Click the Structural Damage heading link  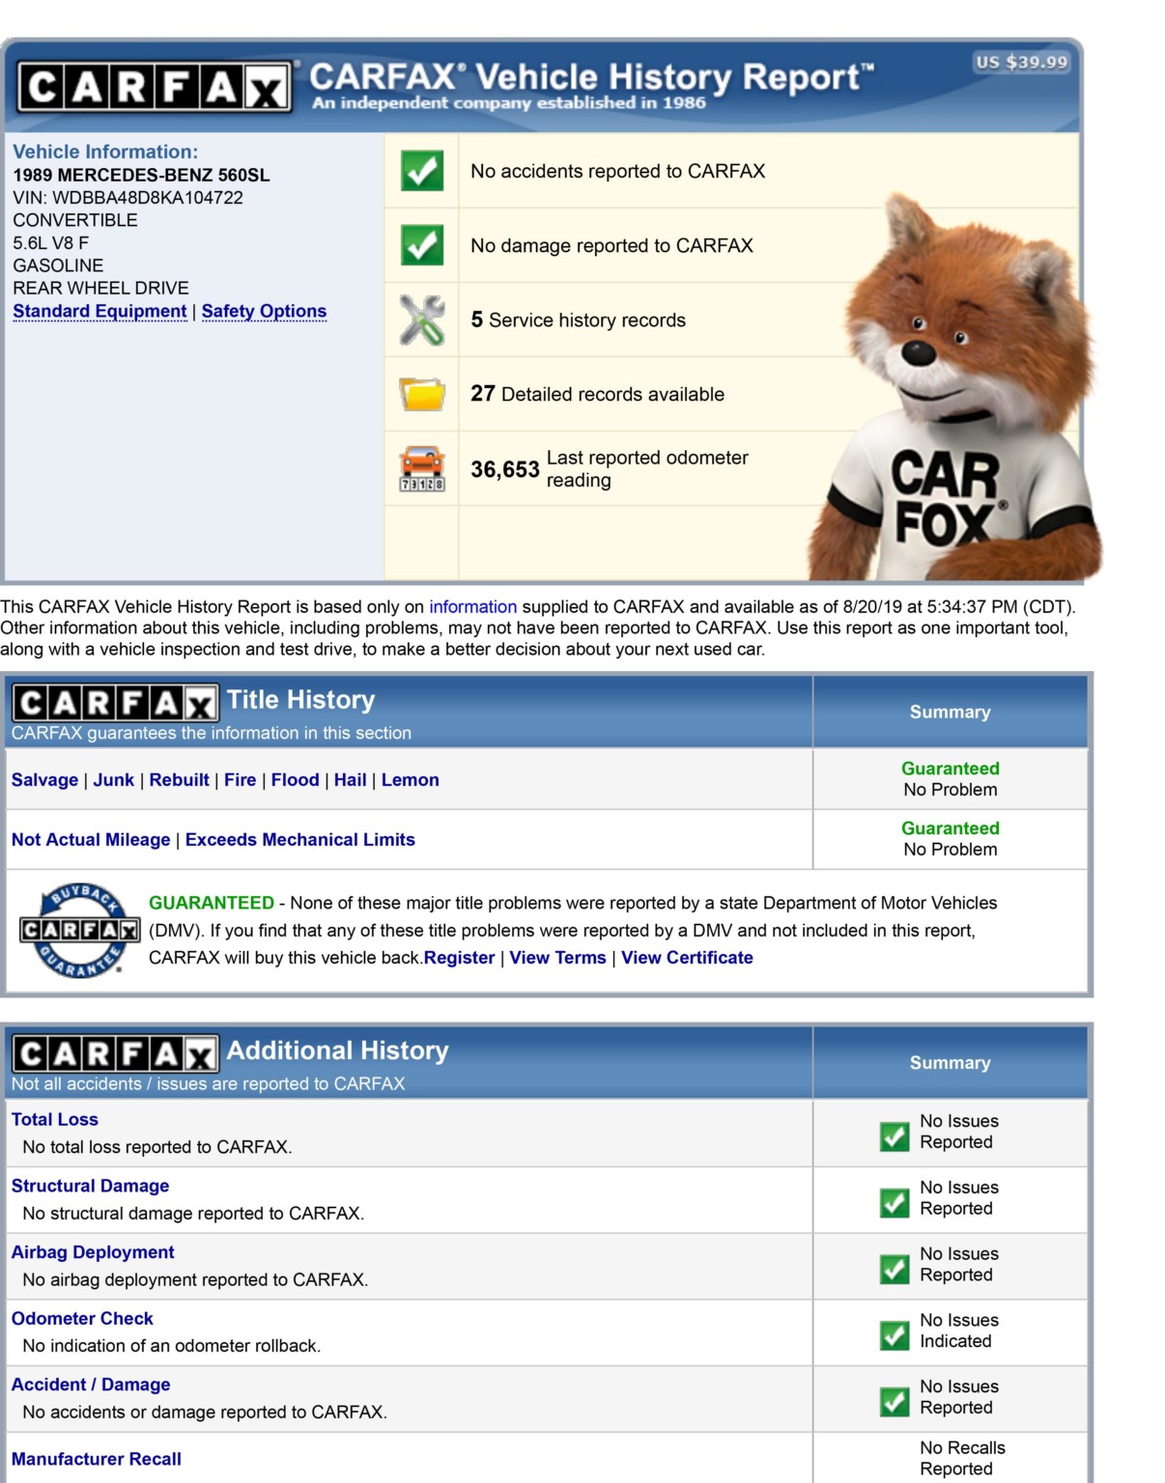pyautogui.click(x=90, y=1186)
